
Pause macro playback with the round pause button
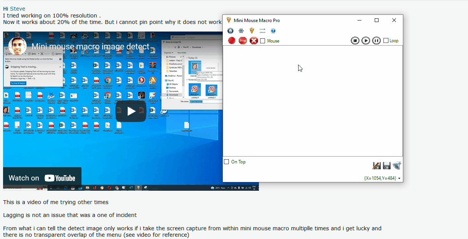[376, 41]
